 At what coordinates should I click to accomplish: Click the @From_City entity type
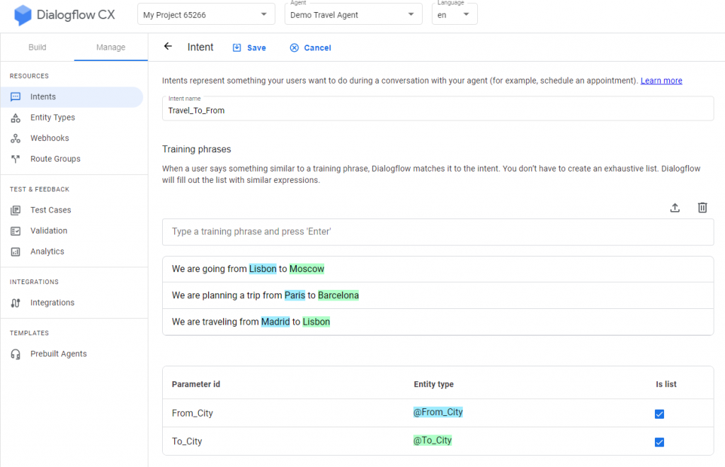click(438, 412)
